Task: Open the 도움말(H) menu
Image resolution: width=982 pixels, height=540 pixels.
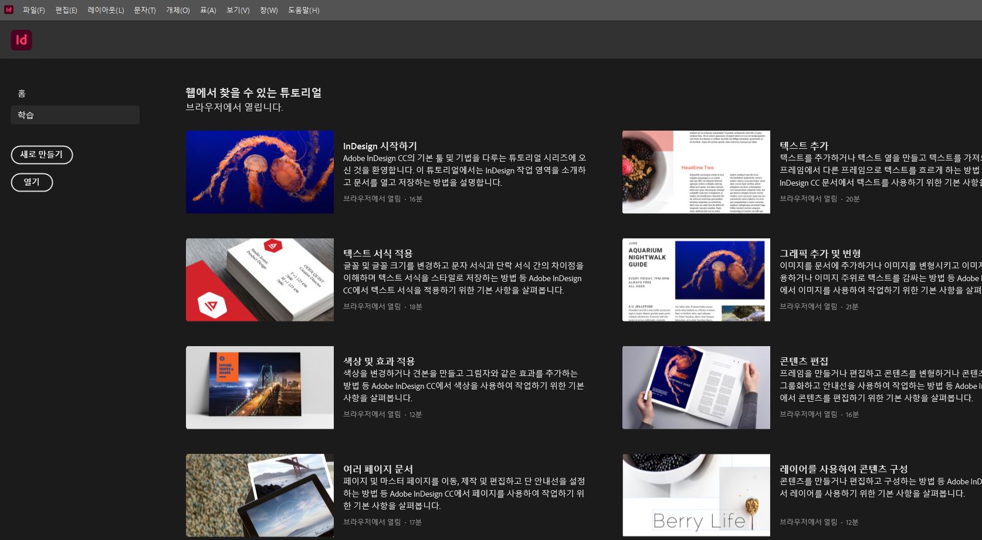Action: click(x=304, y=10)
